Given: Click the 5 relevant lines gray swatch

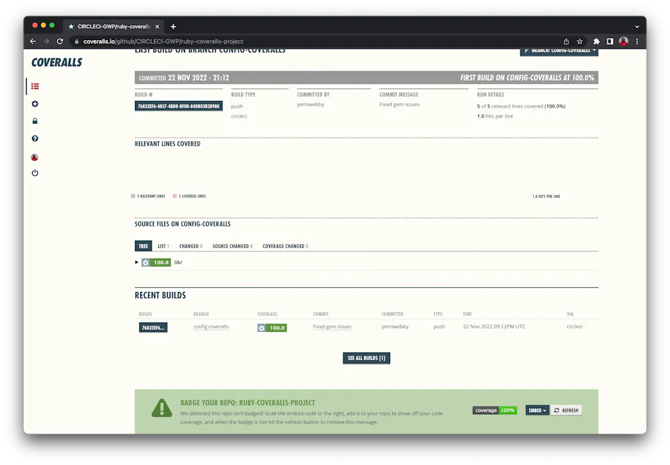Looking at the screenshot, I should coord(133,196).
